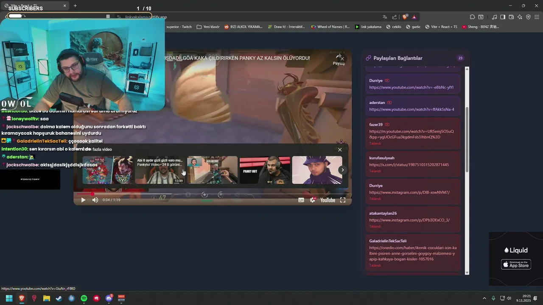The width and height of the screenshot is (543, 305).
Task: Close the 'daha fazla video' suggestions panel
Action: pos(340,150)
